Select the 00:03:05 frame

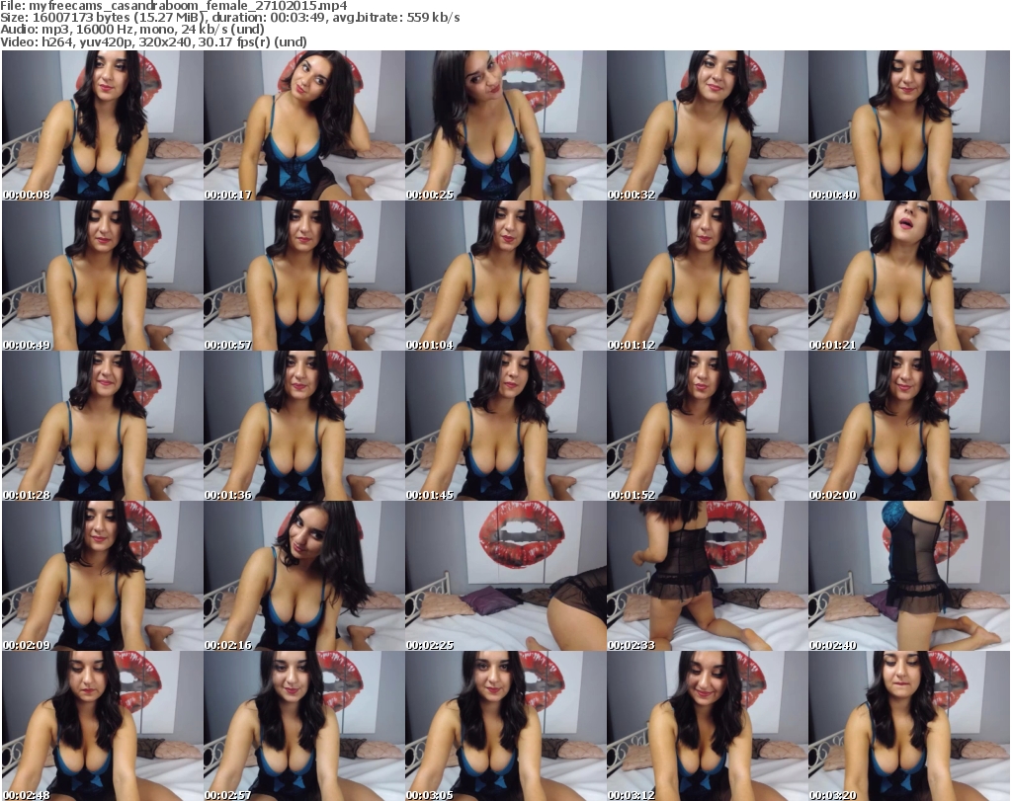point(505,726)
